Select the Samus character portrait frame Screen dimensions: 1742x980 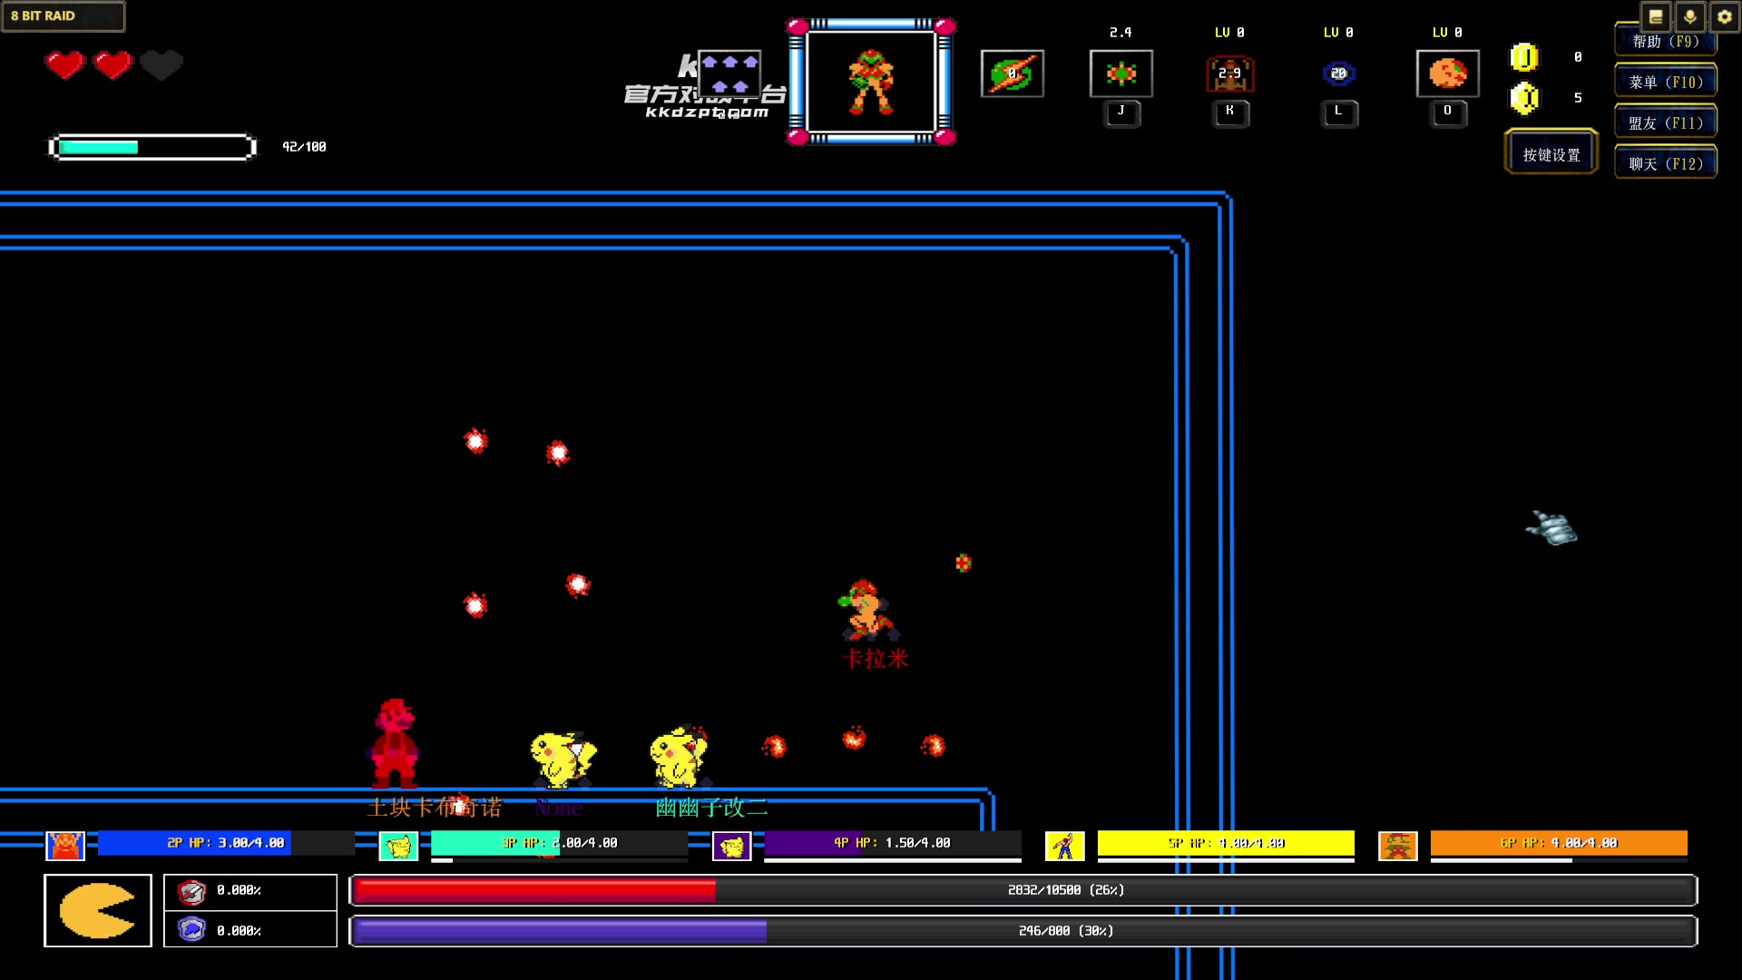871,82
